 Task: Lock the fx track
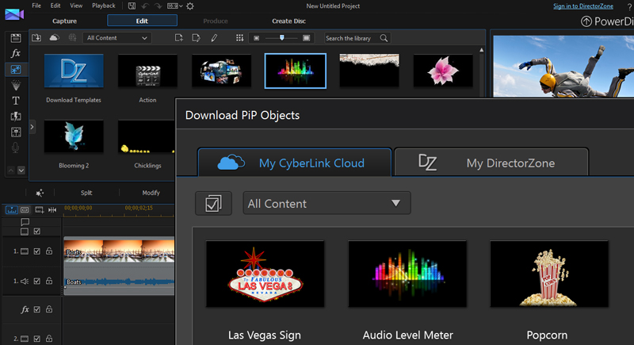pos(49,309)
